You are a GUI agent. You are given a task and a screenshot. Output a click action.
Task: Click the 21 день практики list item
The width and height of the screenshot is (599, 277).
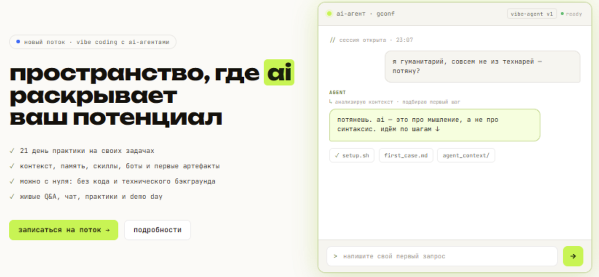82,151
